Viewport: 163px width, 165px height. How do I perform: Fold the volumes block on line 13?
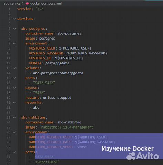[14, 68]
